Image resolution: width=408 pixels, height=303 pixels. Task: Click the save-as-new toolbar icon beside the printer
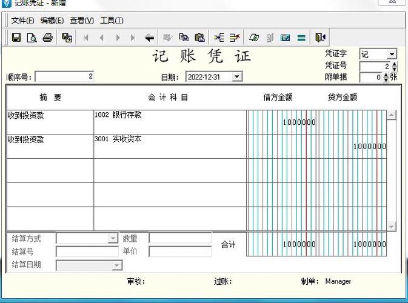pyautogui.click(x=67, y=38)
